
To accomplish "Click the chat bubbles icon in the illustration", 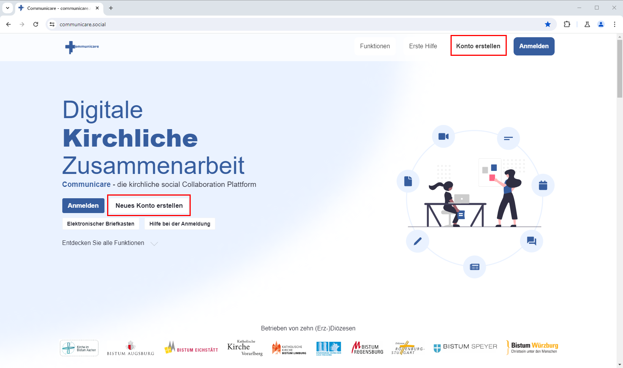I will pyautogui.click(x=531, y=241).
